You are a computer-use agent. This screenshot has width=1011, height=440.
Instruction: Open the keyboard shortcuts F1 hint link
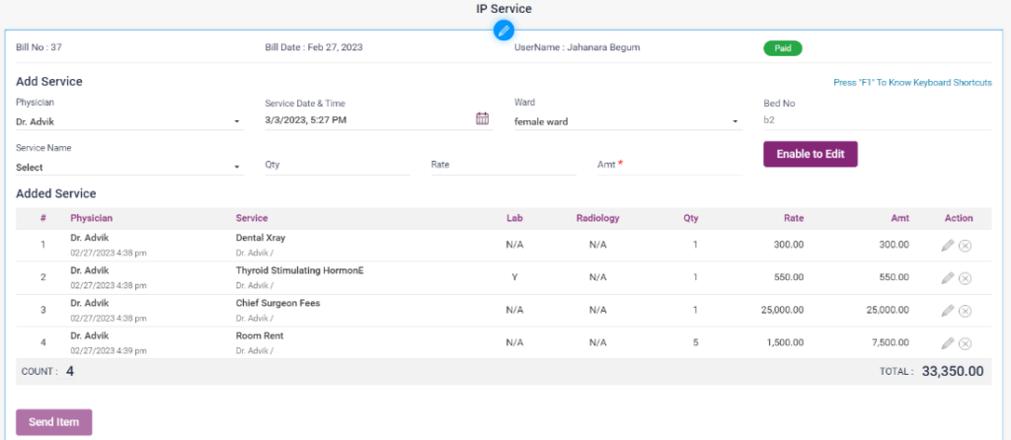point(912,83)
